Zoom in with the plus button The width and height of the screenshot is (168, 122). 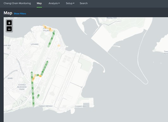9,23
